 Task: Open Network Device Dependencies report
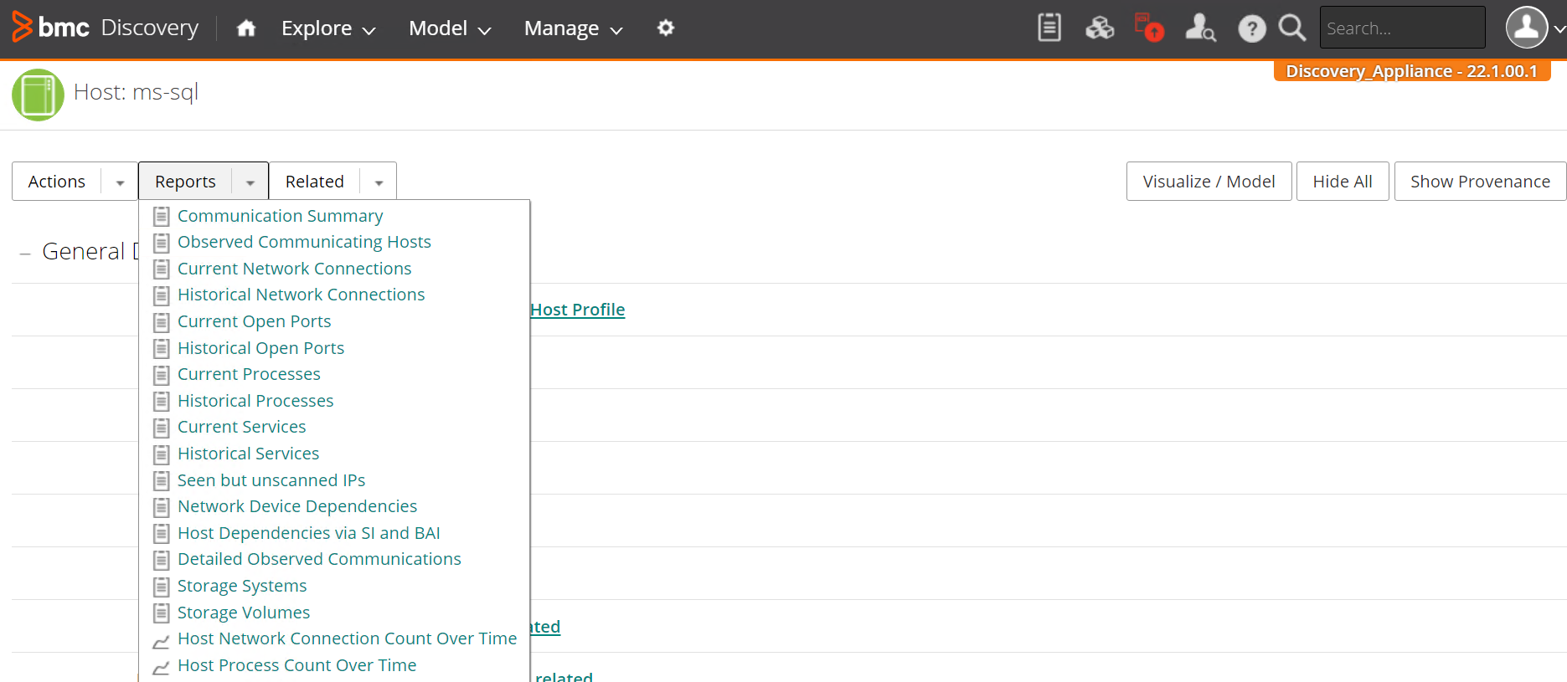(x=297, y=506)
